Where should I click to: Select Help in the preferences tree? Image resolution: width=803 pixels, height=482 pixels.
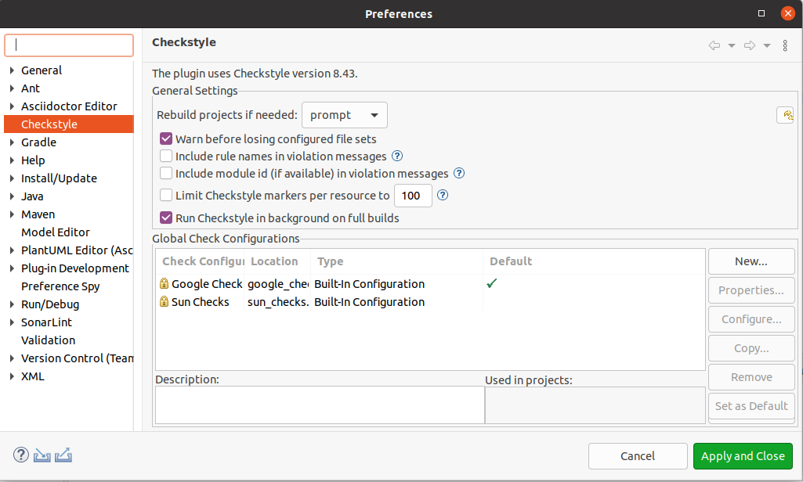33,160
